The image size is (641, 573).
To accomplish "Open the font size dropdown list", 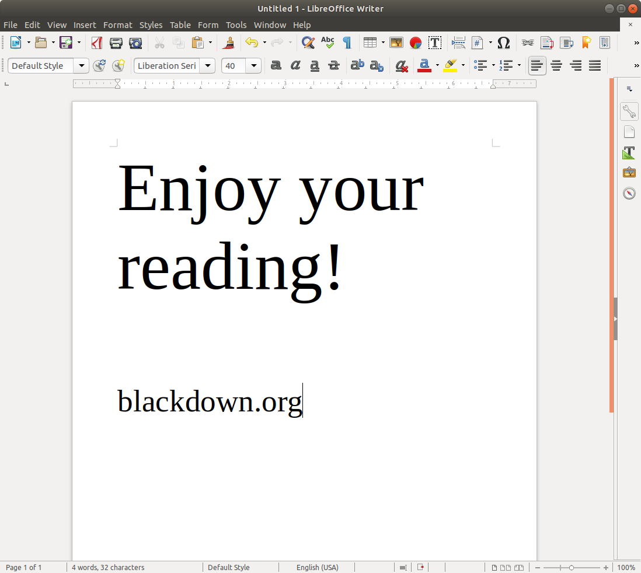I will (x=254, y=66).
